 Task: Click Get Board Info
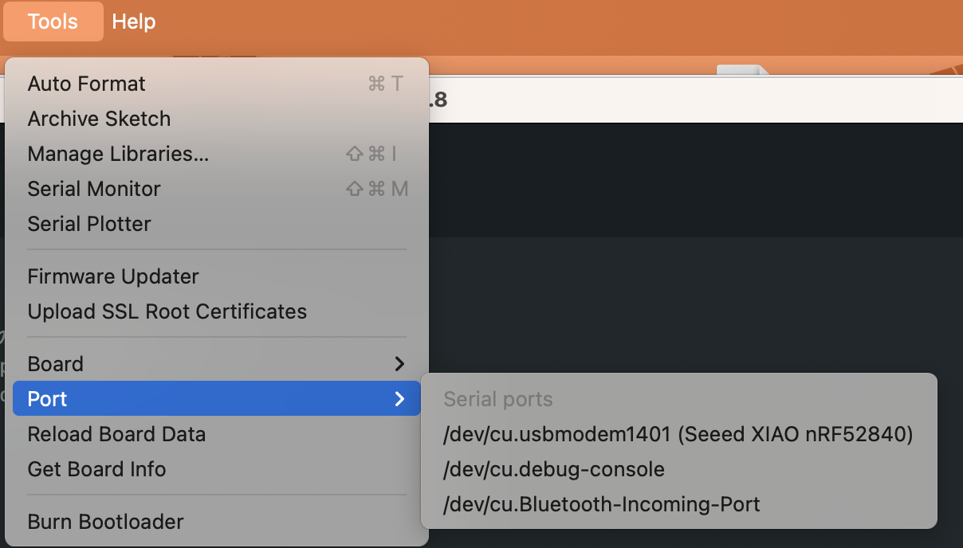(96, 469)
